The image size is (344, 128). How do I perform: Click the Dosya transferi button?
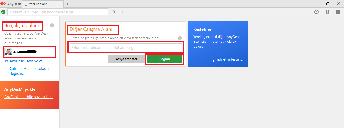126,59
